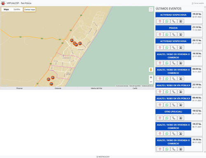Switch to Mapa view

[6, 9]
